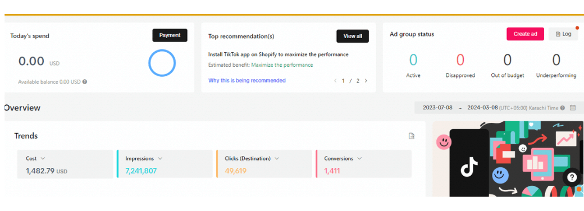
Task: Go to previous recommendation arrow
Action: [x=335, y=80]
